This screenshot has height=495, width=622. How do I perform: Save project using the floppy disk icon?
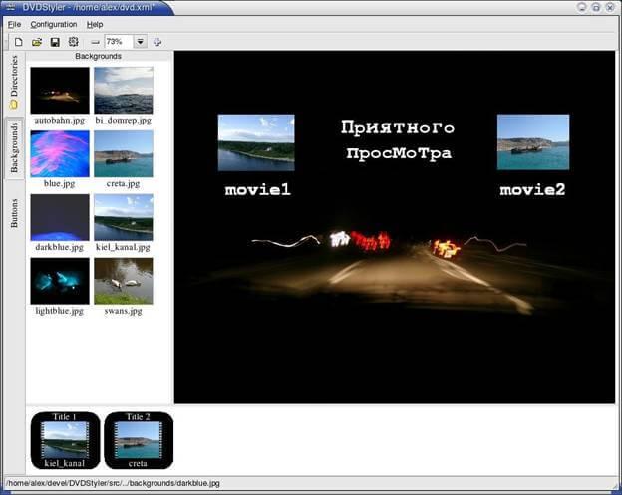[x=55, y=42]
